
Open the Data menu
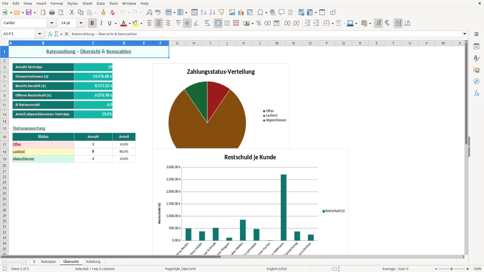[100, 3]
